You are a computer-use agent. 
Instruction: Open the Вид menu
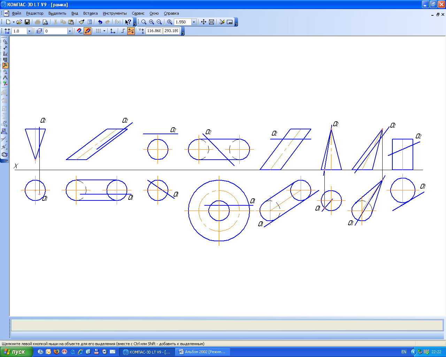point(75,13)
